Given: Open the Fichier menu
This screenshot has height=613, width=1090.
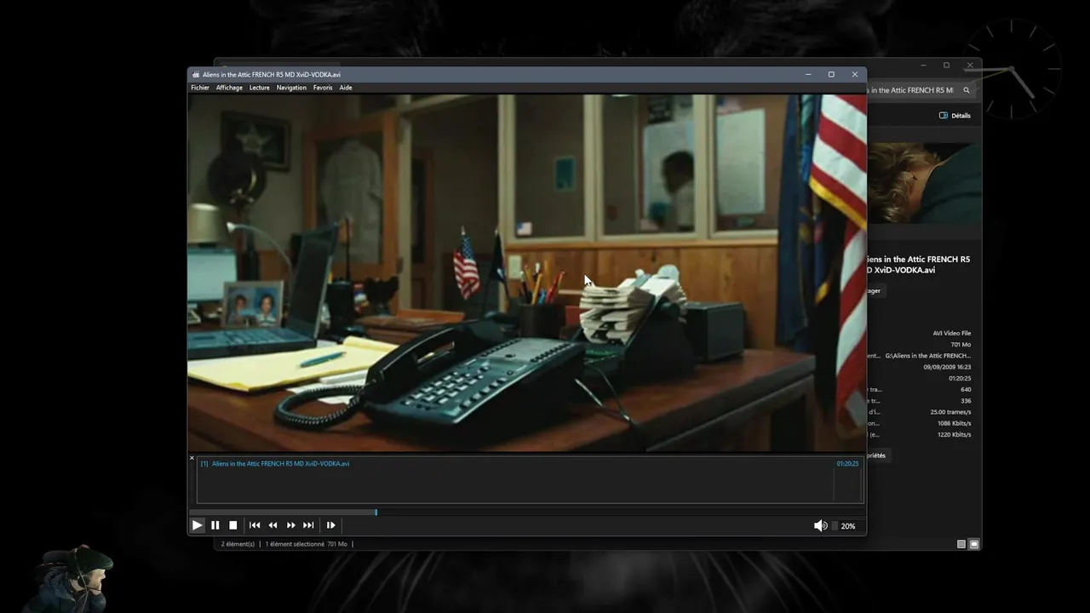Looking at the screenshot, I should coord(200,88).
